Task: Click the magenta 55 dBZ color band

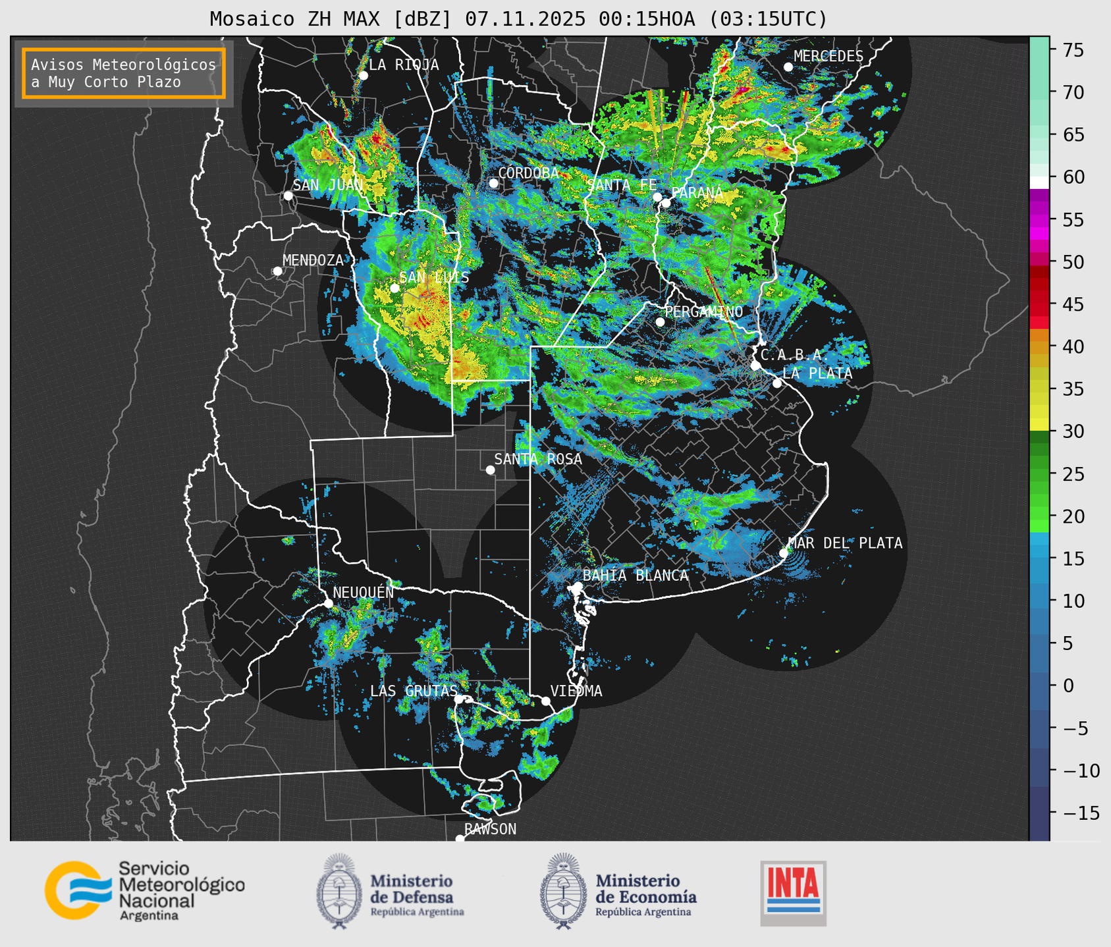Action: pos(1039,219)
